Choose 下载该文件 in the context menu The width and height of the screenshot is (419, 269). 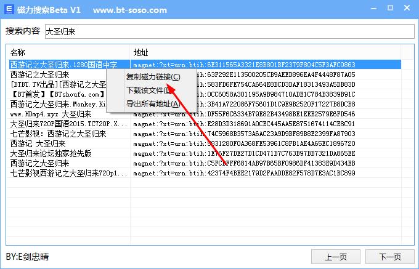click(149, 90)
